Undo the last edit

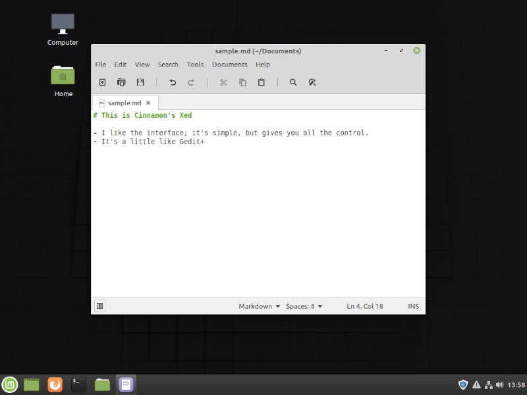(173, 82)
